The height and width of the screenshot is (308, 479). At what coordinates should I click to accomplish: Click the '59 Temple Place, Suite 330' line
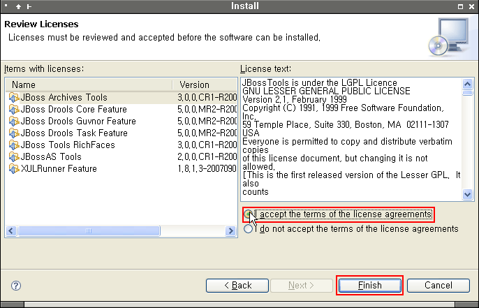[x=346, y=124]
